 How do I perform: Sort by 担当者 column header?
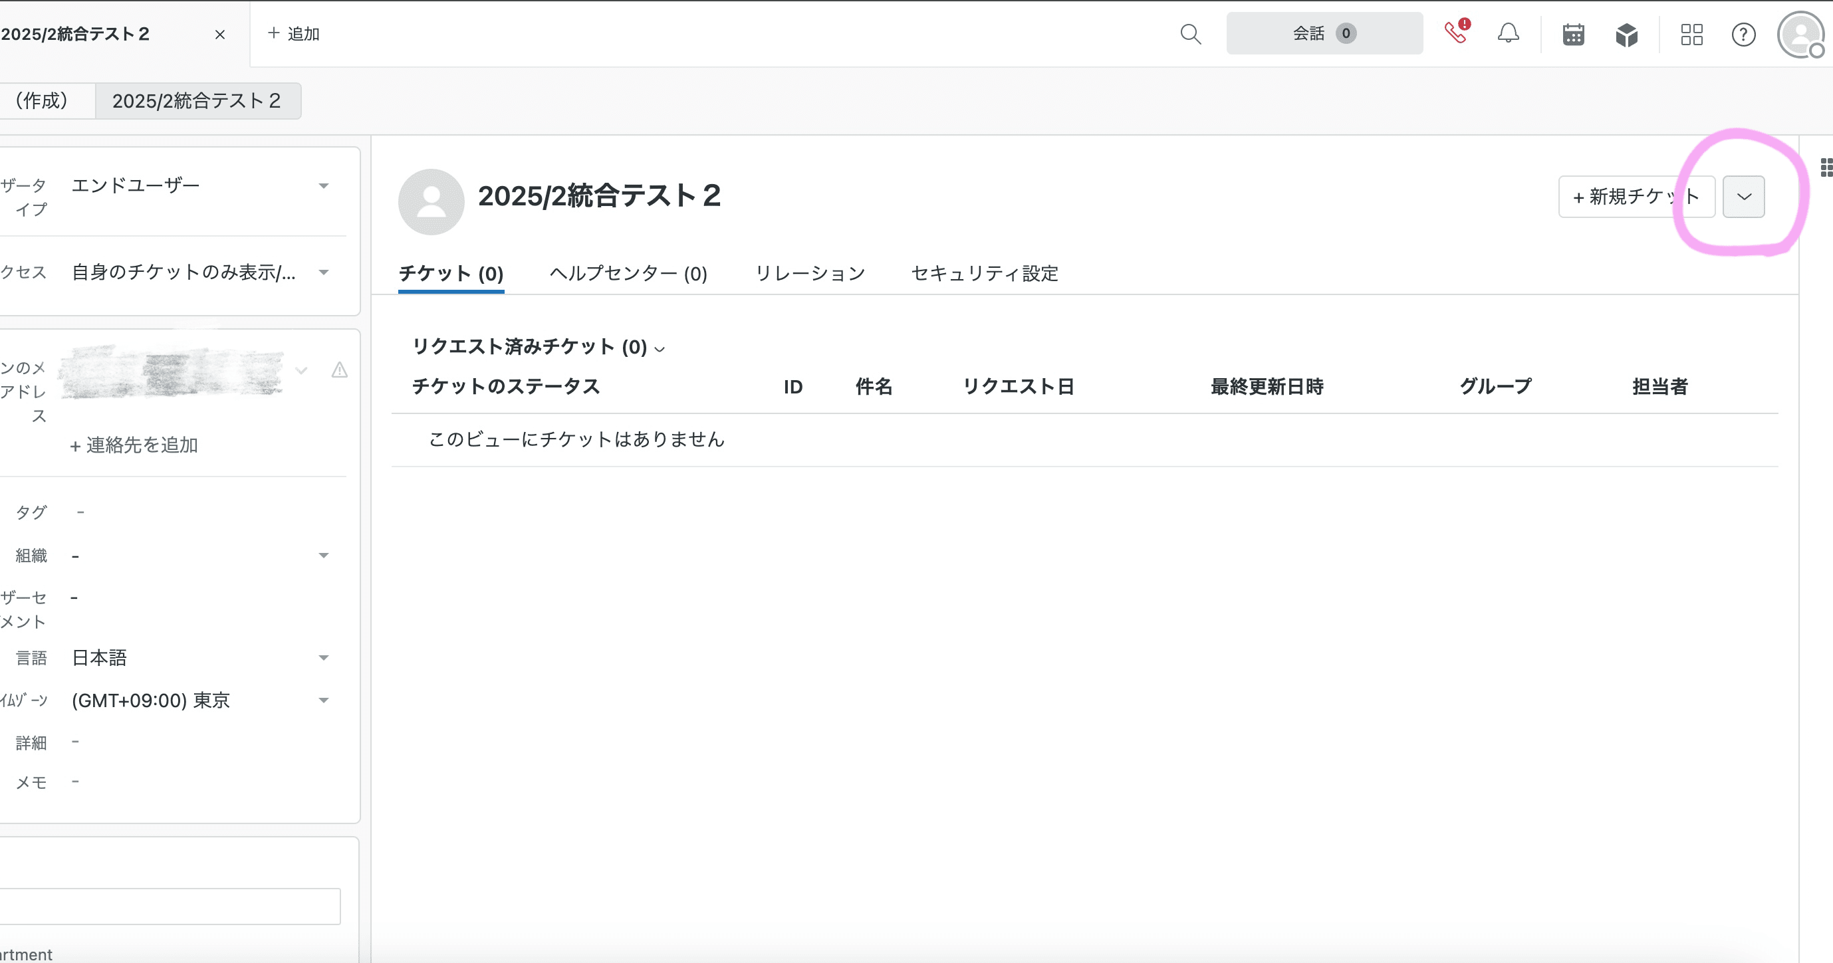tap(1660, 386)
